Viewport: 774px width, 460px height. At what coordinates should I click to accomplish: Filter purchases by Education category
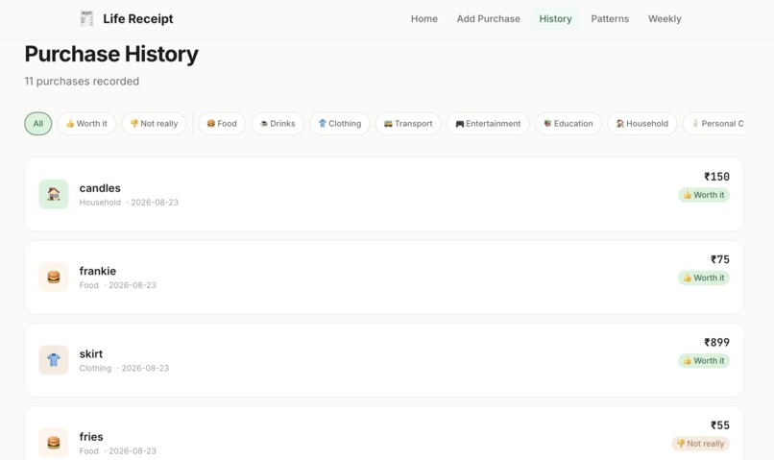point(568,123)
